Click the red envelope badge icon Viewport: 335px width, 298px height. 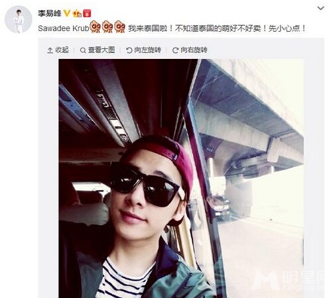pos(87,13)
